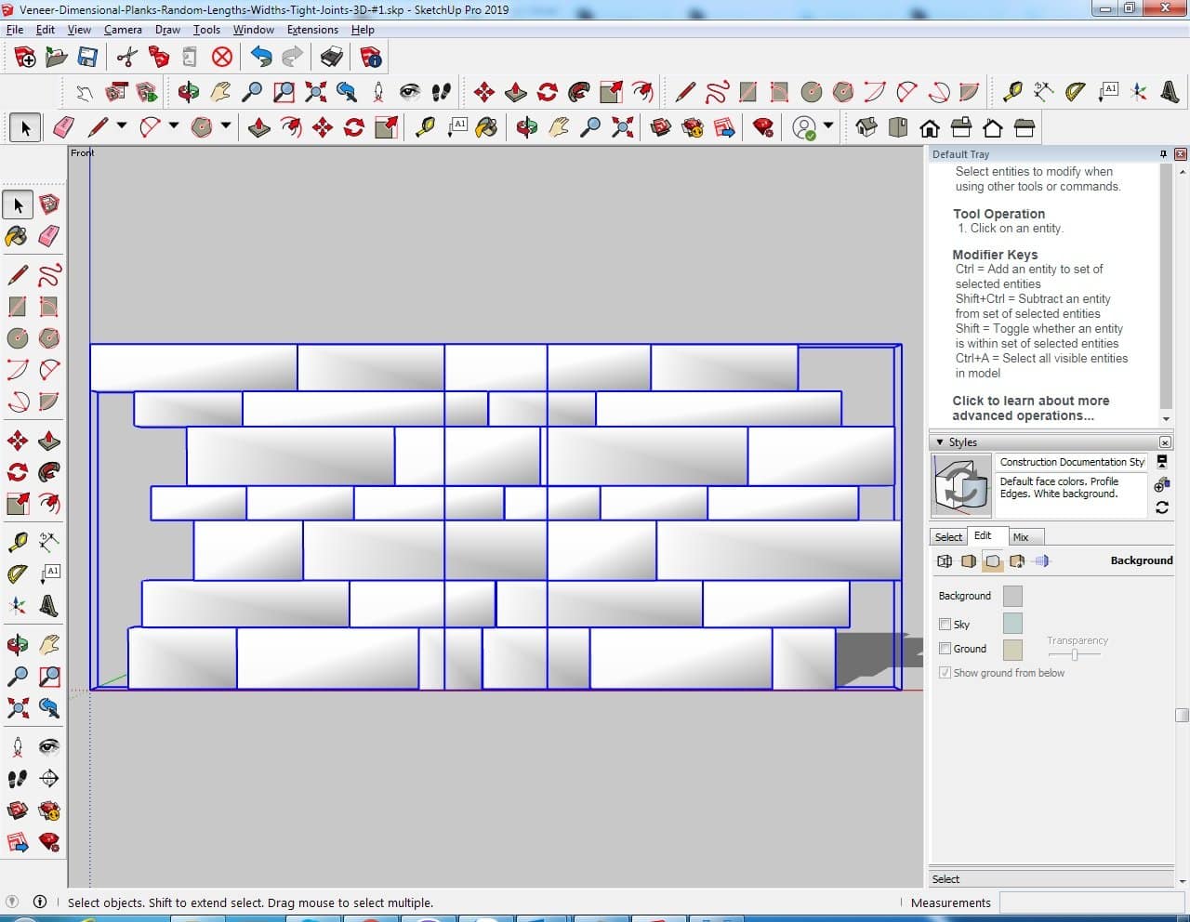Viewport: 1190px width, 922px height.
Task: Open the line tool dropdown arrow
Action: (x=121, y=126)
